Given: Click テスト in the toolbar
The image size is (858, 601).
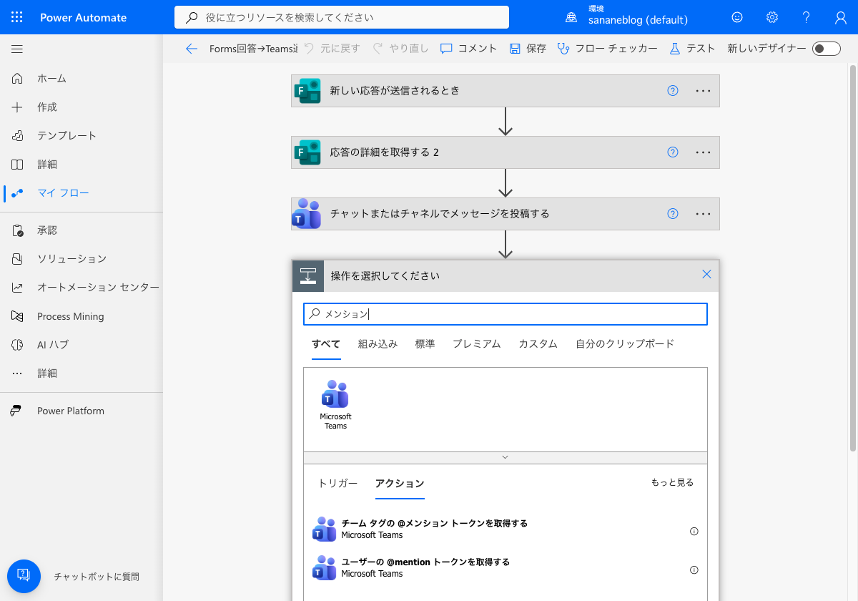Looking at the screenshot, I should click(x=692, y=49).
